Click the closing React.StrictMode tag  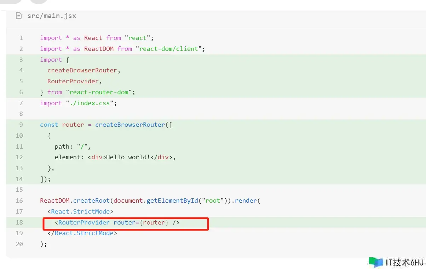pos(82,233)
